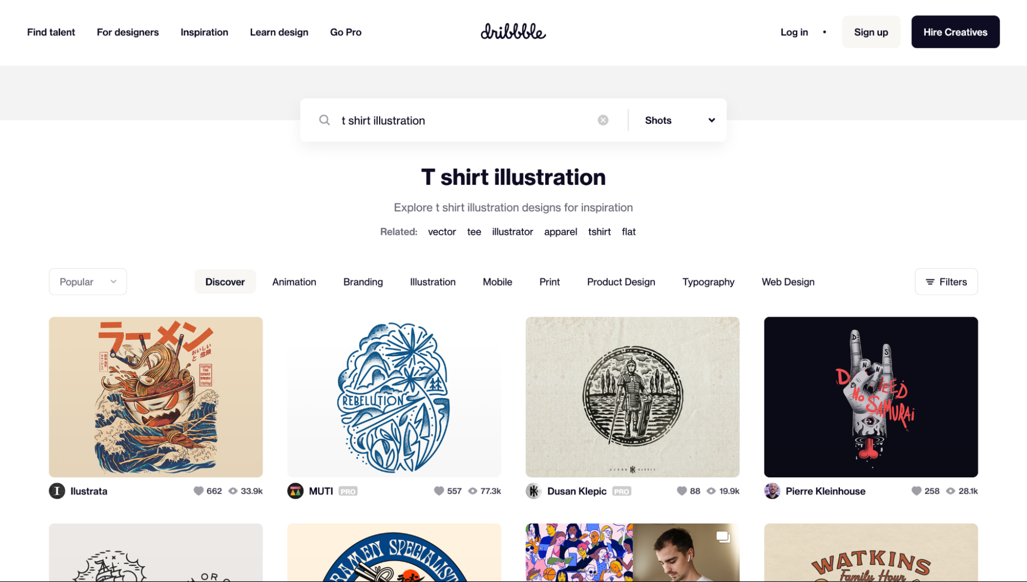Click the Discover tab toggle
Image resolution: width=1027 pixels, height=582 pixels.
pos(225,281)
